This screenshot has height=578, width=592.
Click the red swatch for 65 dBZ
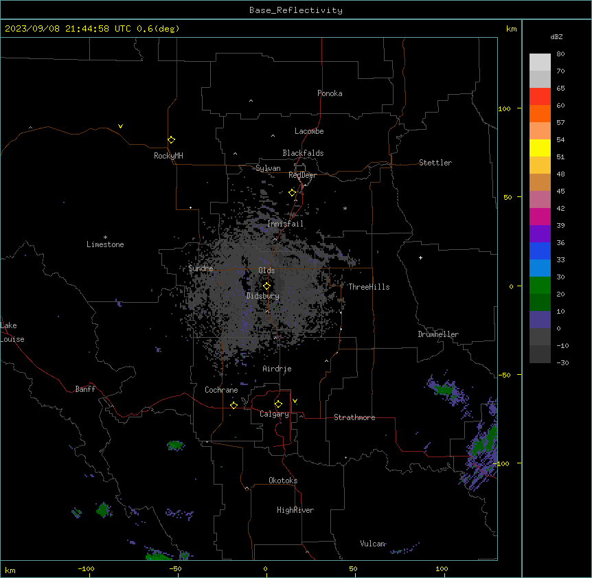click(540, 97)
